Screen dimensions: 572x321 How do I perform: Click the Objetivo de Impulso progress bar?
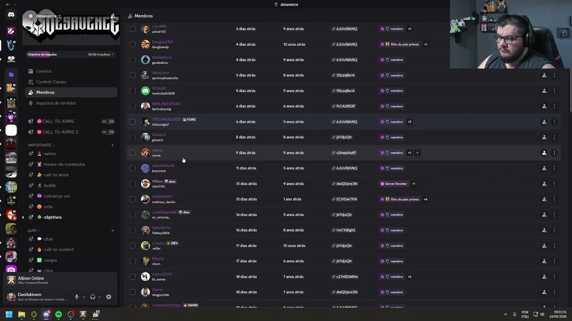point(71,54)
